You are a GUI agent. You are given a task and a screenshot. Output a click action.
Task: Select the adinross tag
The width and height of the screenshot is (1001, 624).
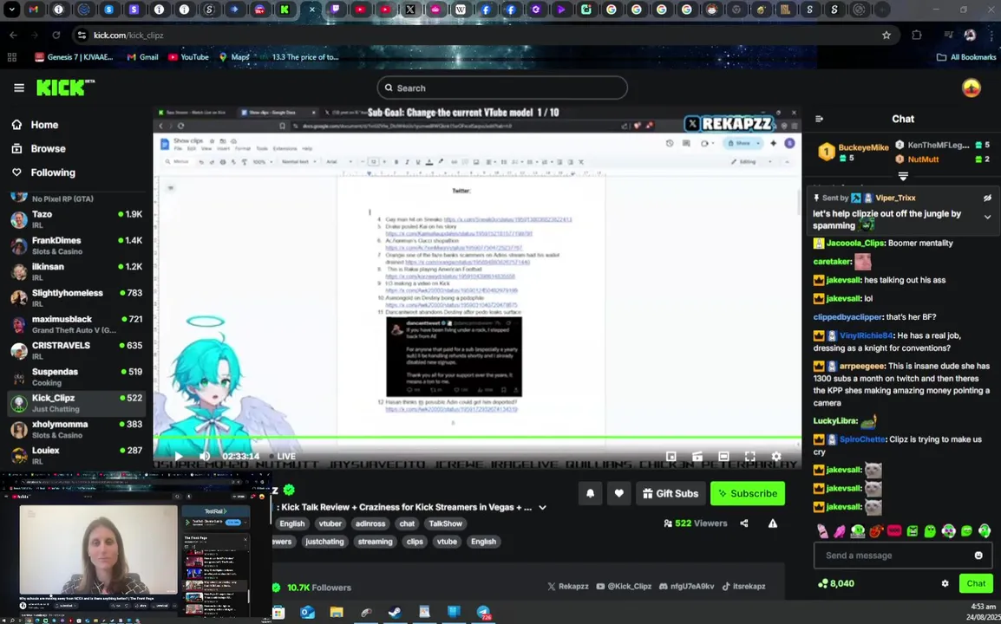click(370, 523)
